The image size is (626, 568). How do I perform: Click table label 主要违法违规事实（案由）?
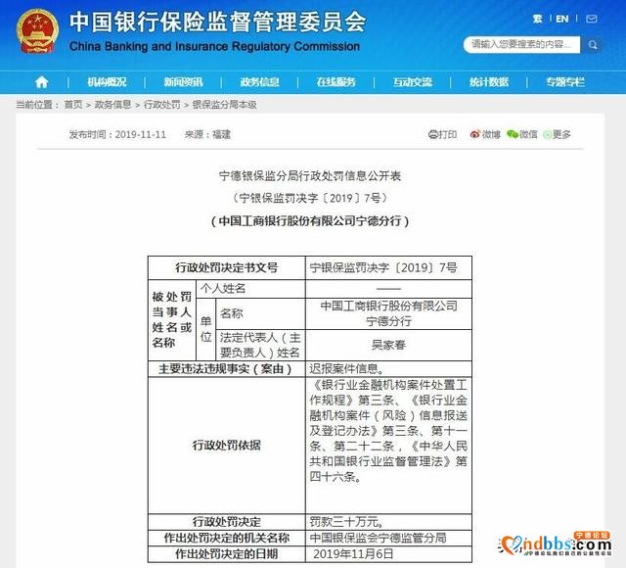(x=226, y=368)
